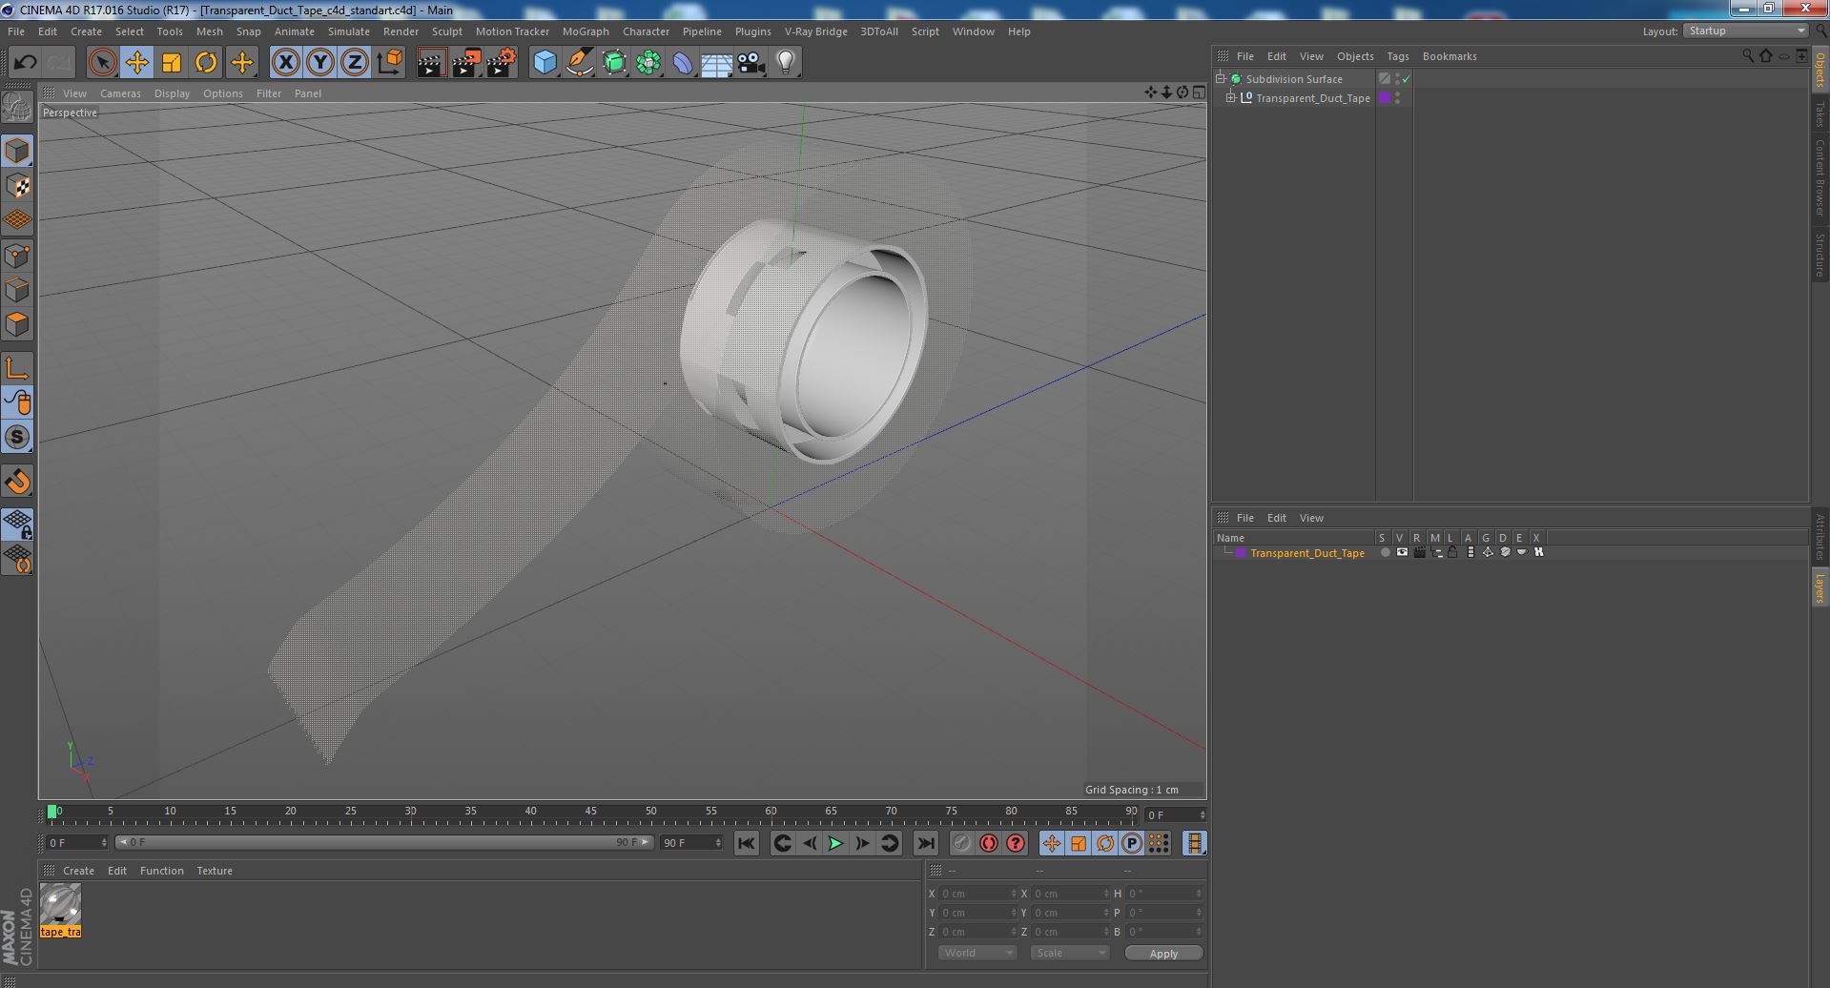Toggle X-axis lock

(285, 63)
